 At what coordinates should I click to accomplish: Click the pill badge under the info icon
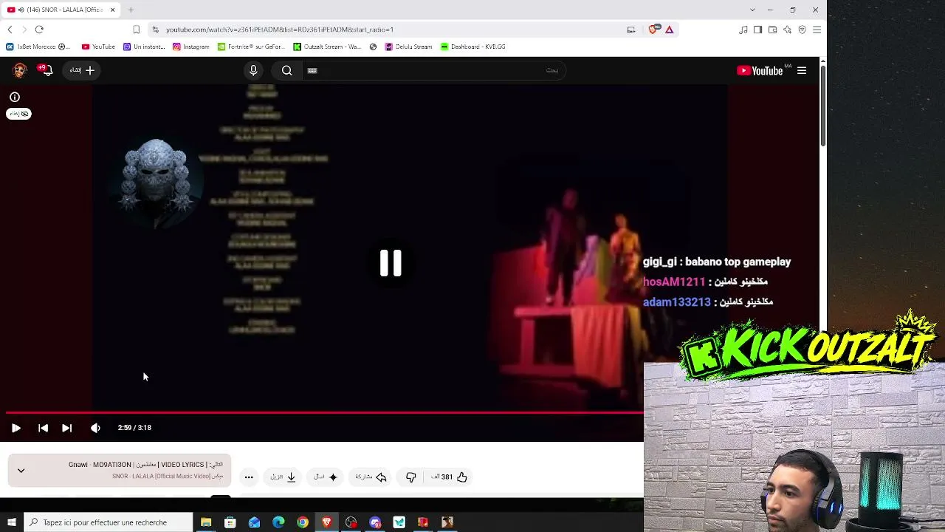[19, 114]
